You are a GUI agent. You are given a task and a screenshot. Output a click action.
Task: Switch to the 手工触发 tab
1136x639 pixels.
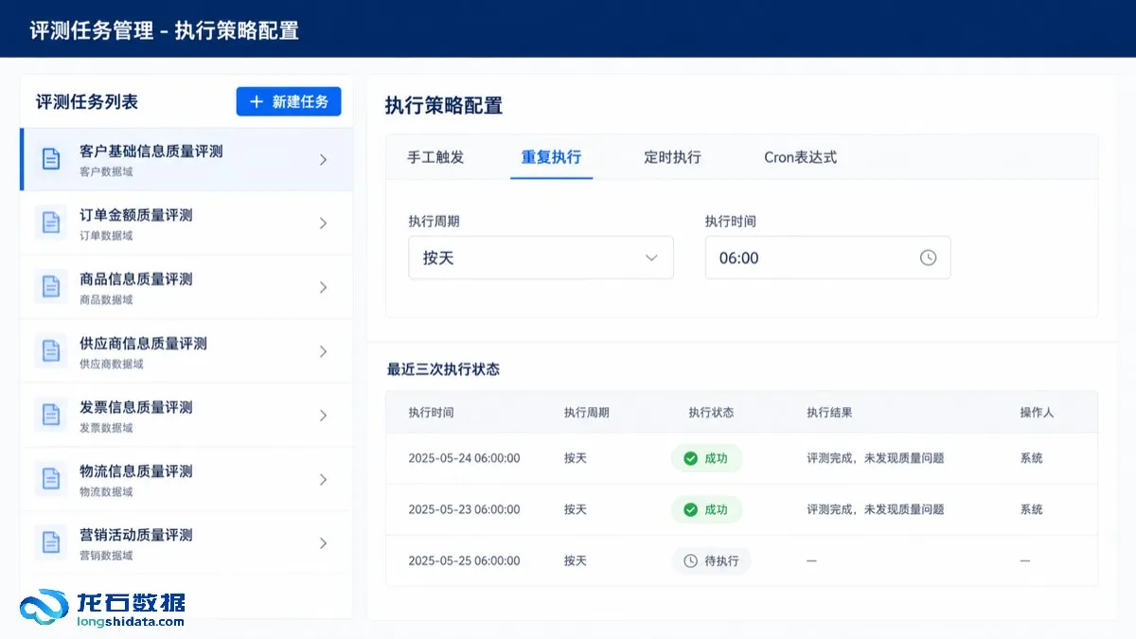(435, 157)
